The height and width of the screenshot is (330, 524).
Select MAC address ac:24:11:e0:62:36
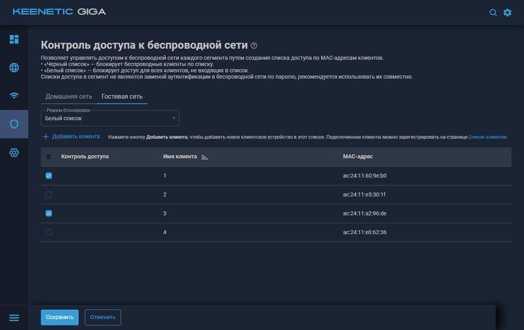pyautogui.click(x=364, y=232)
